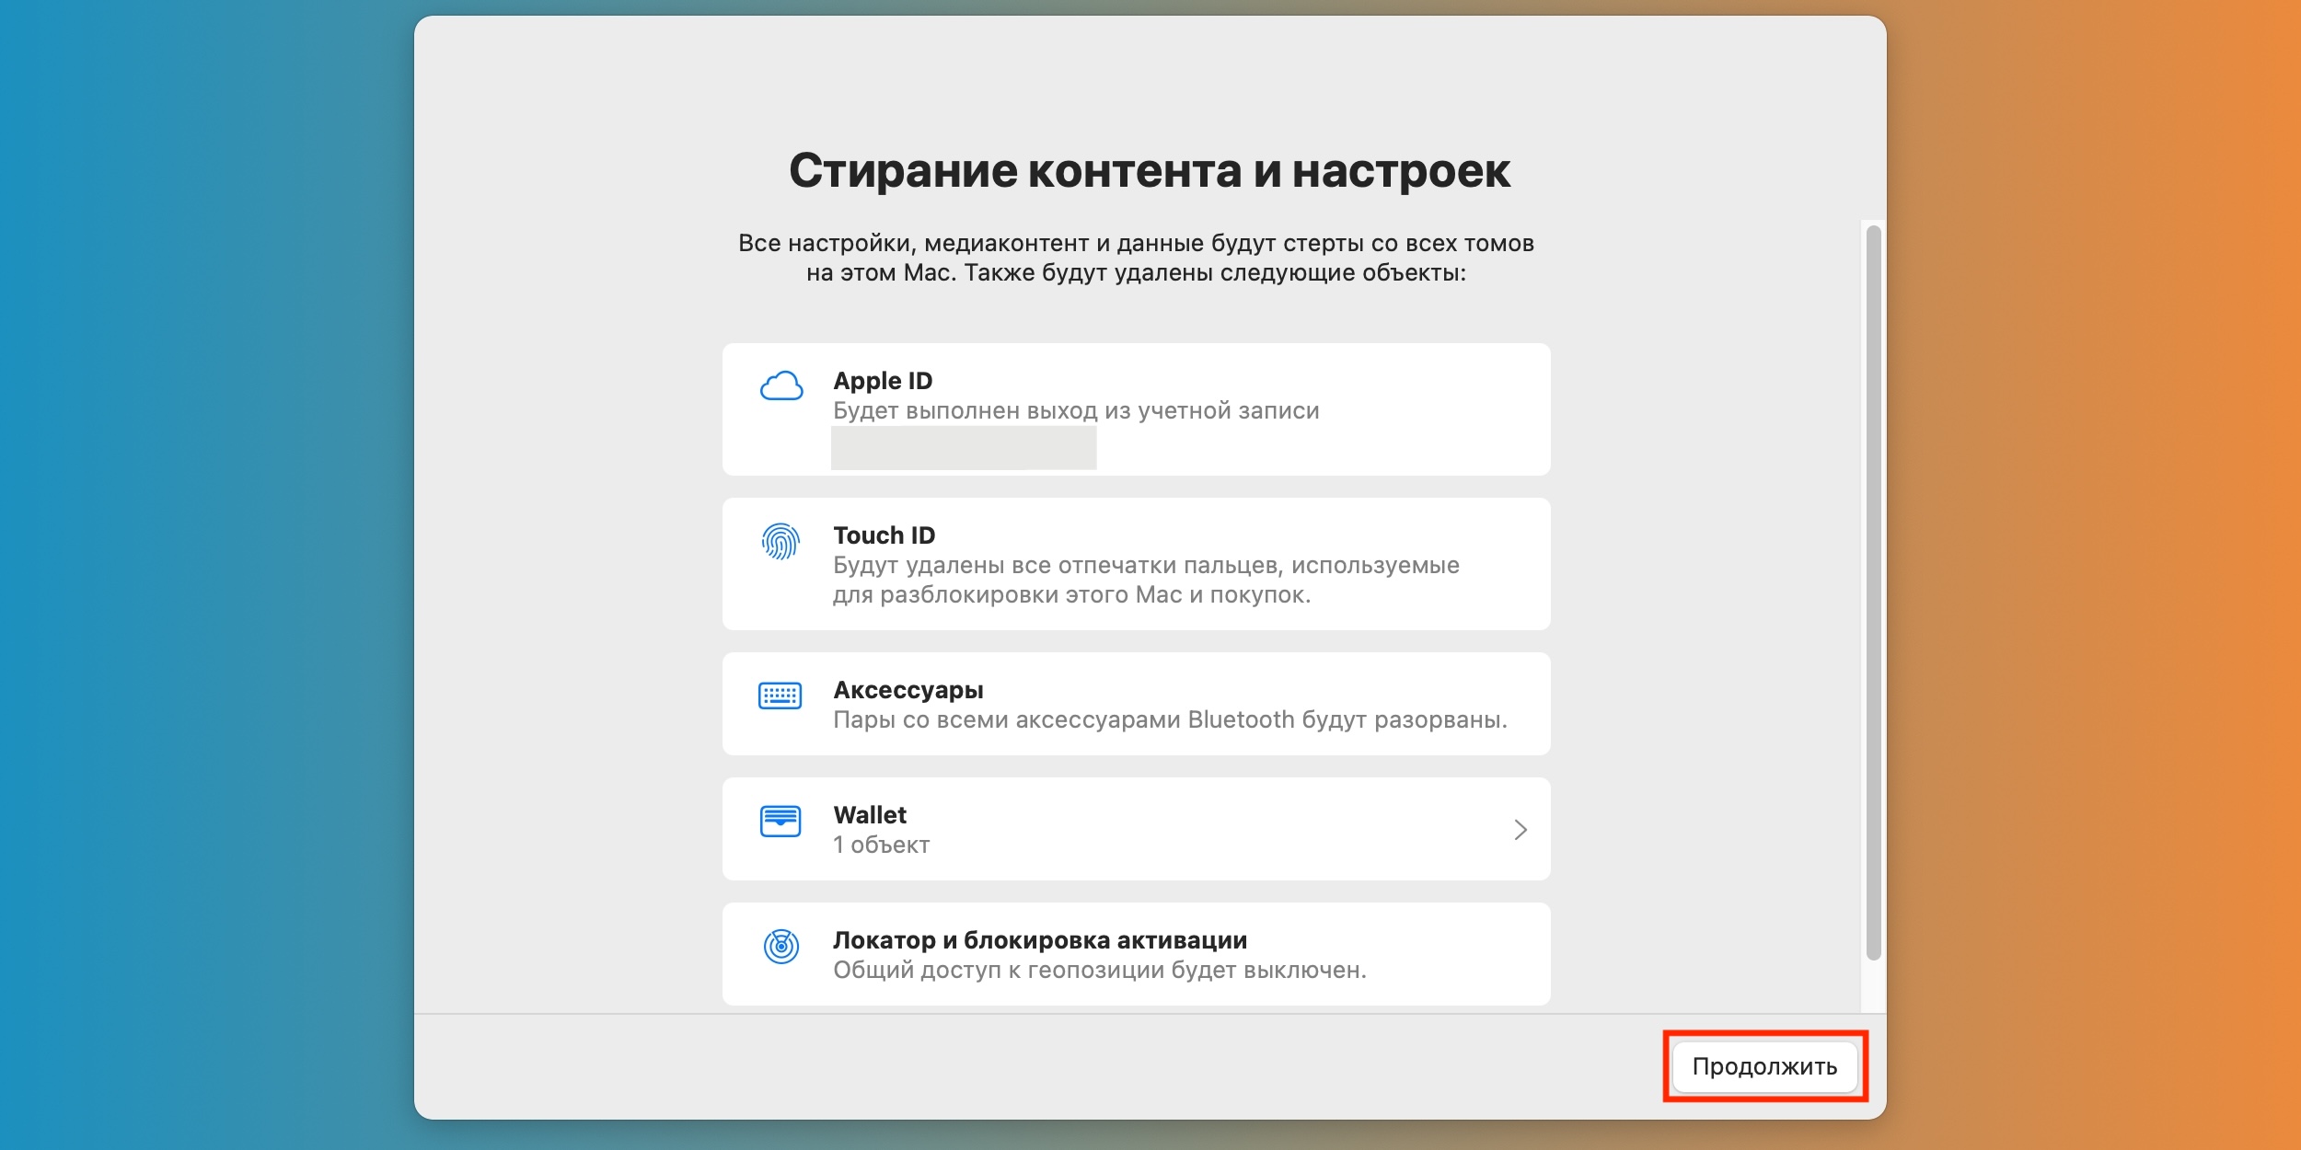Viewport: 2301px width, 1150px height.
Task: Open the Wallet row label
Action: [870, 815]
